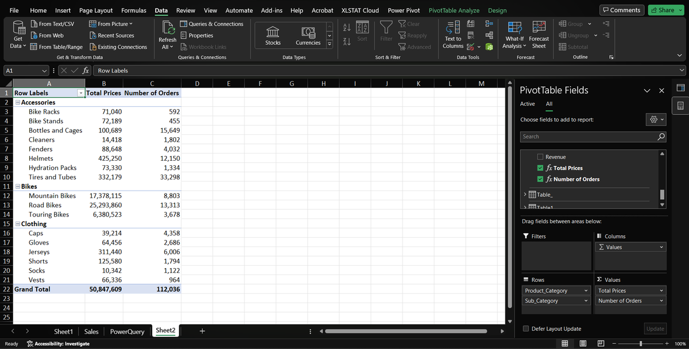Click the Search fields box

594,137
